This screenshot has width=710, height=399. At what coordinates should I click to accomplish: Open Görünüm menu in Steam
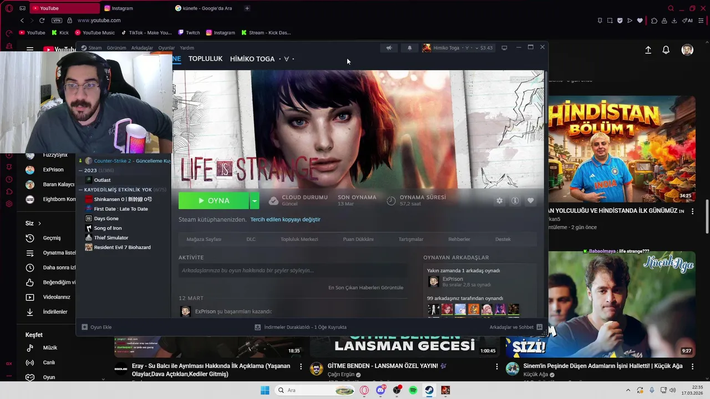[116, 48]
